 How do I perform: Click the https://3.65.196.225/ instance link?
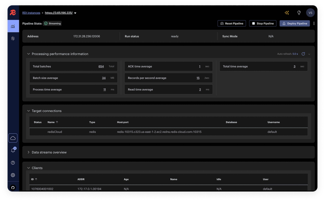pyautogui.click(x=58, y=13)
